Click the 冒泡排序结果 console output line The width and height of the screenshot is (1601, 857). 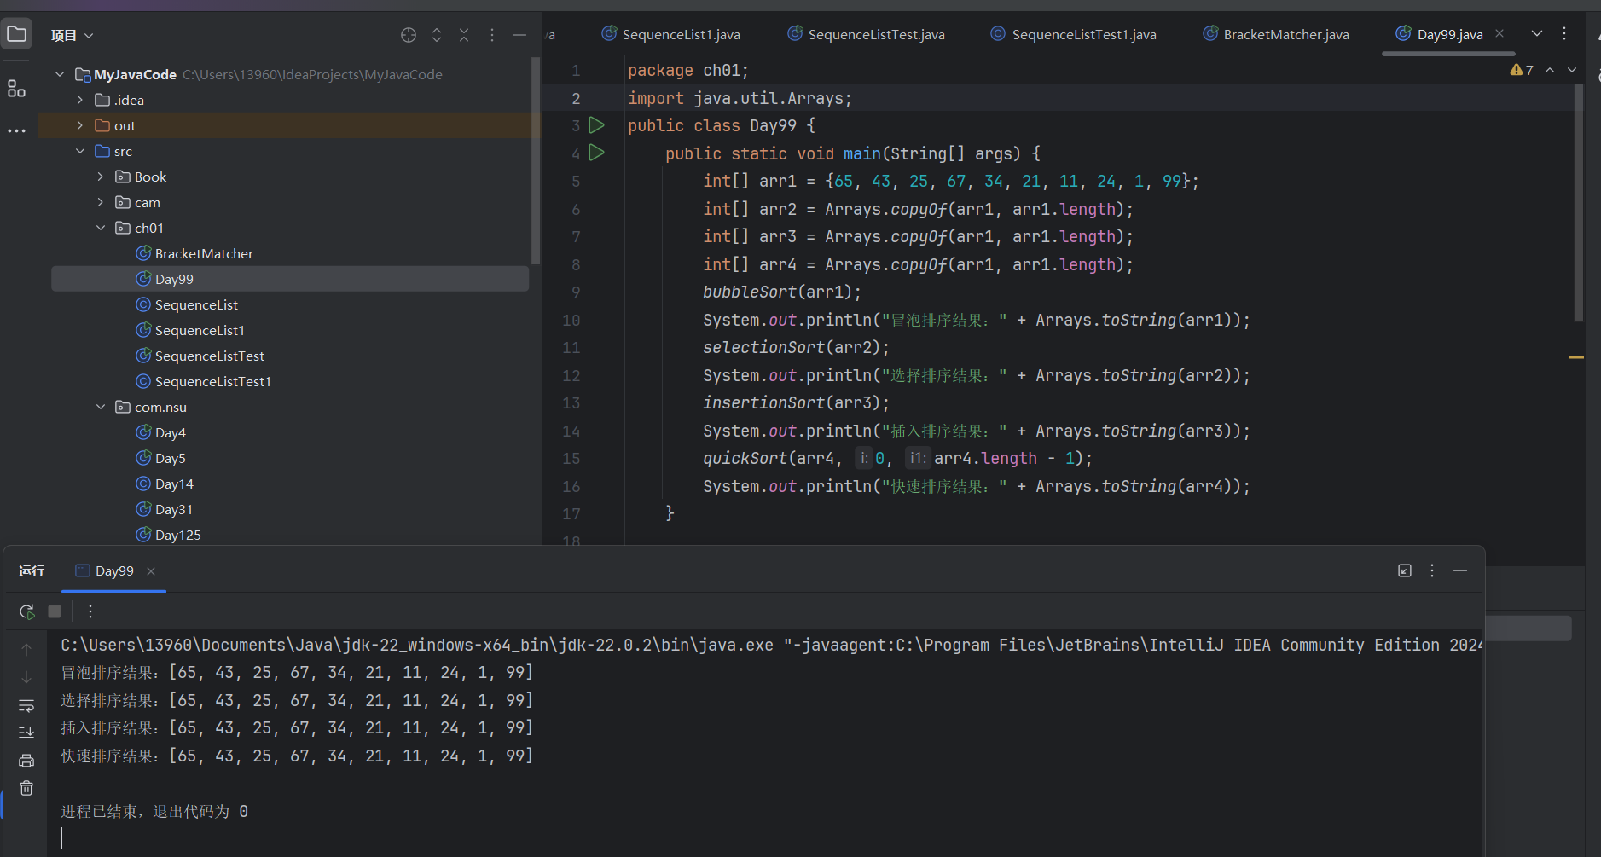click(297, 672)
